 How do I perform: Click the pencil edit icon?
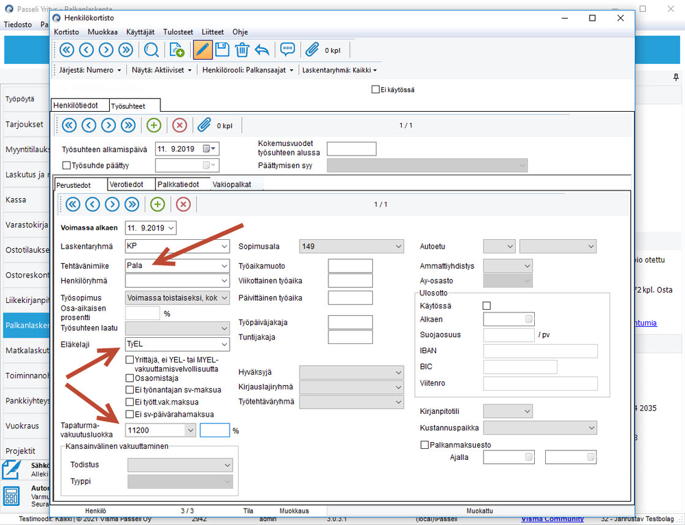[x=202, y=49]
